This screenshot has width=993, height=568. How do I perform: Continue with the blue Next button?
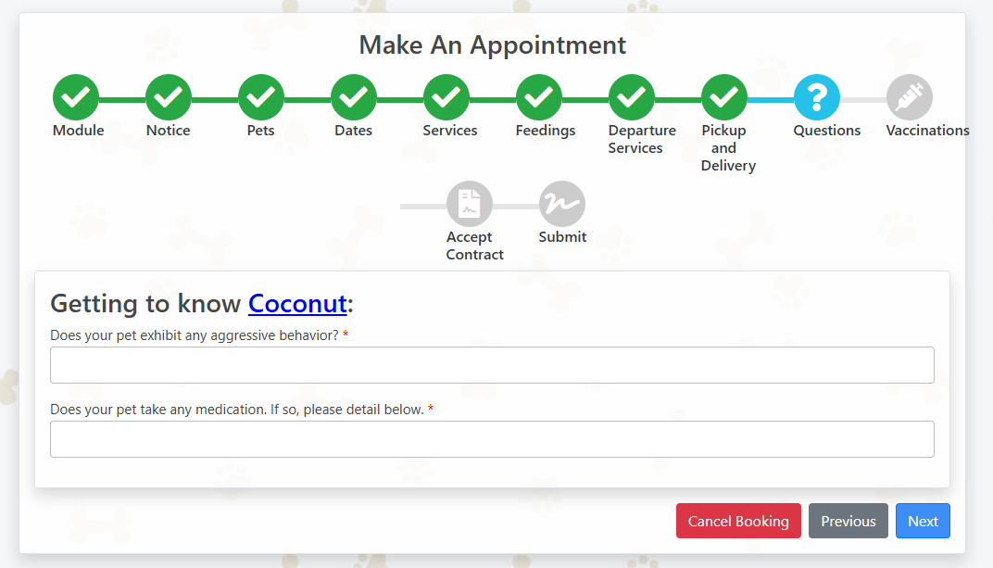pos(923,521)
